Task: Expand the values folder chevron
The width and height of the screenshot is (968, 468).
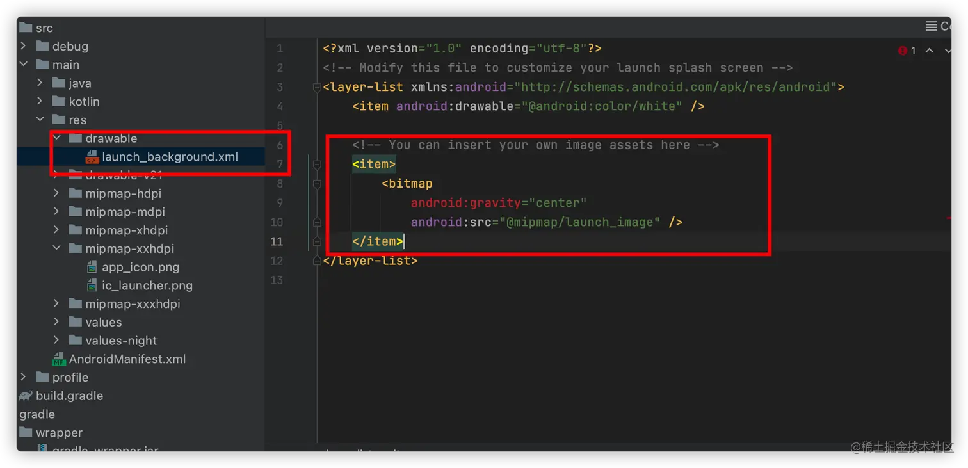Action: click(57, 322)
